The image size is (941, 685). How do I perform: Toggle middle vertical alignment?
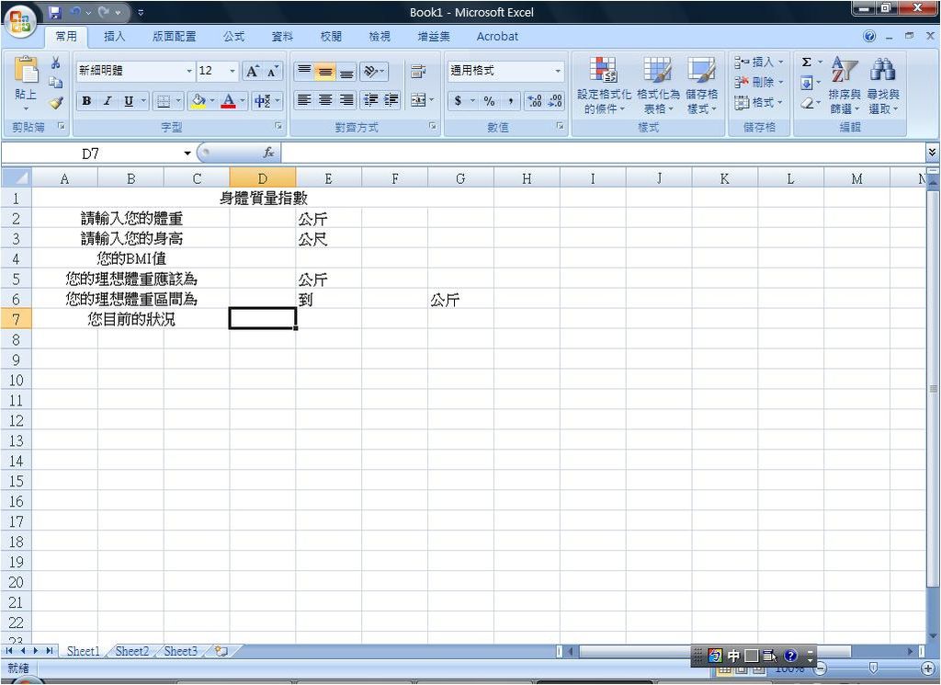(x=325, y=72)
